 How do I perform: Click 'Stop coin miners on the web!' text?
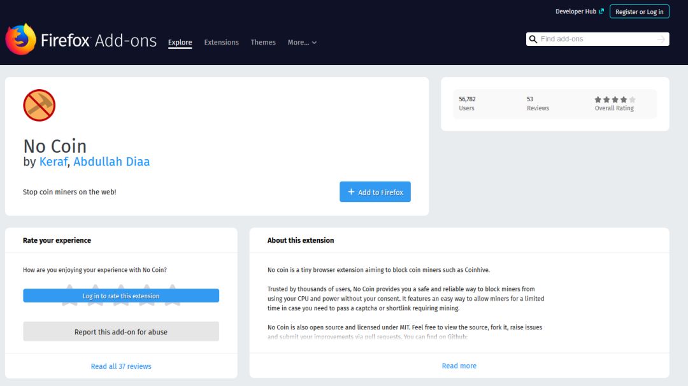pyautogui.click(x=69, y=192)
